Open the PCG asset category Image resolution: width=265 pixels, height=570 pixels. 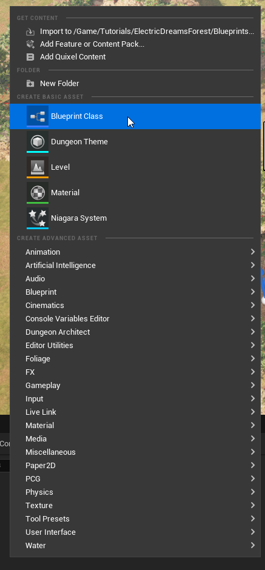coord(135,479)
